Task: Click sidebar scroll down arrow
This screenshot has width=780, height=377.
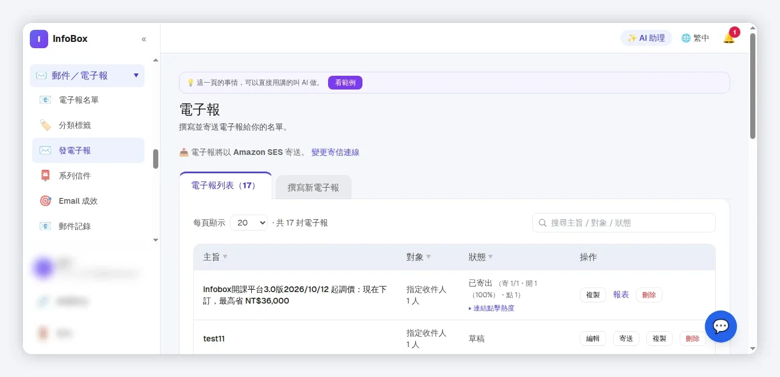Action: coord(155,240)
